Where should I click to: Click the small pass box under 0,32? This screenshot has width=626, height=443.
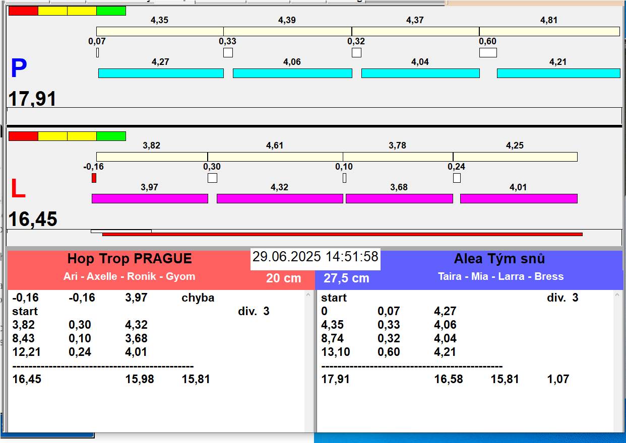[x=356, y=52]
